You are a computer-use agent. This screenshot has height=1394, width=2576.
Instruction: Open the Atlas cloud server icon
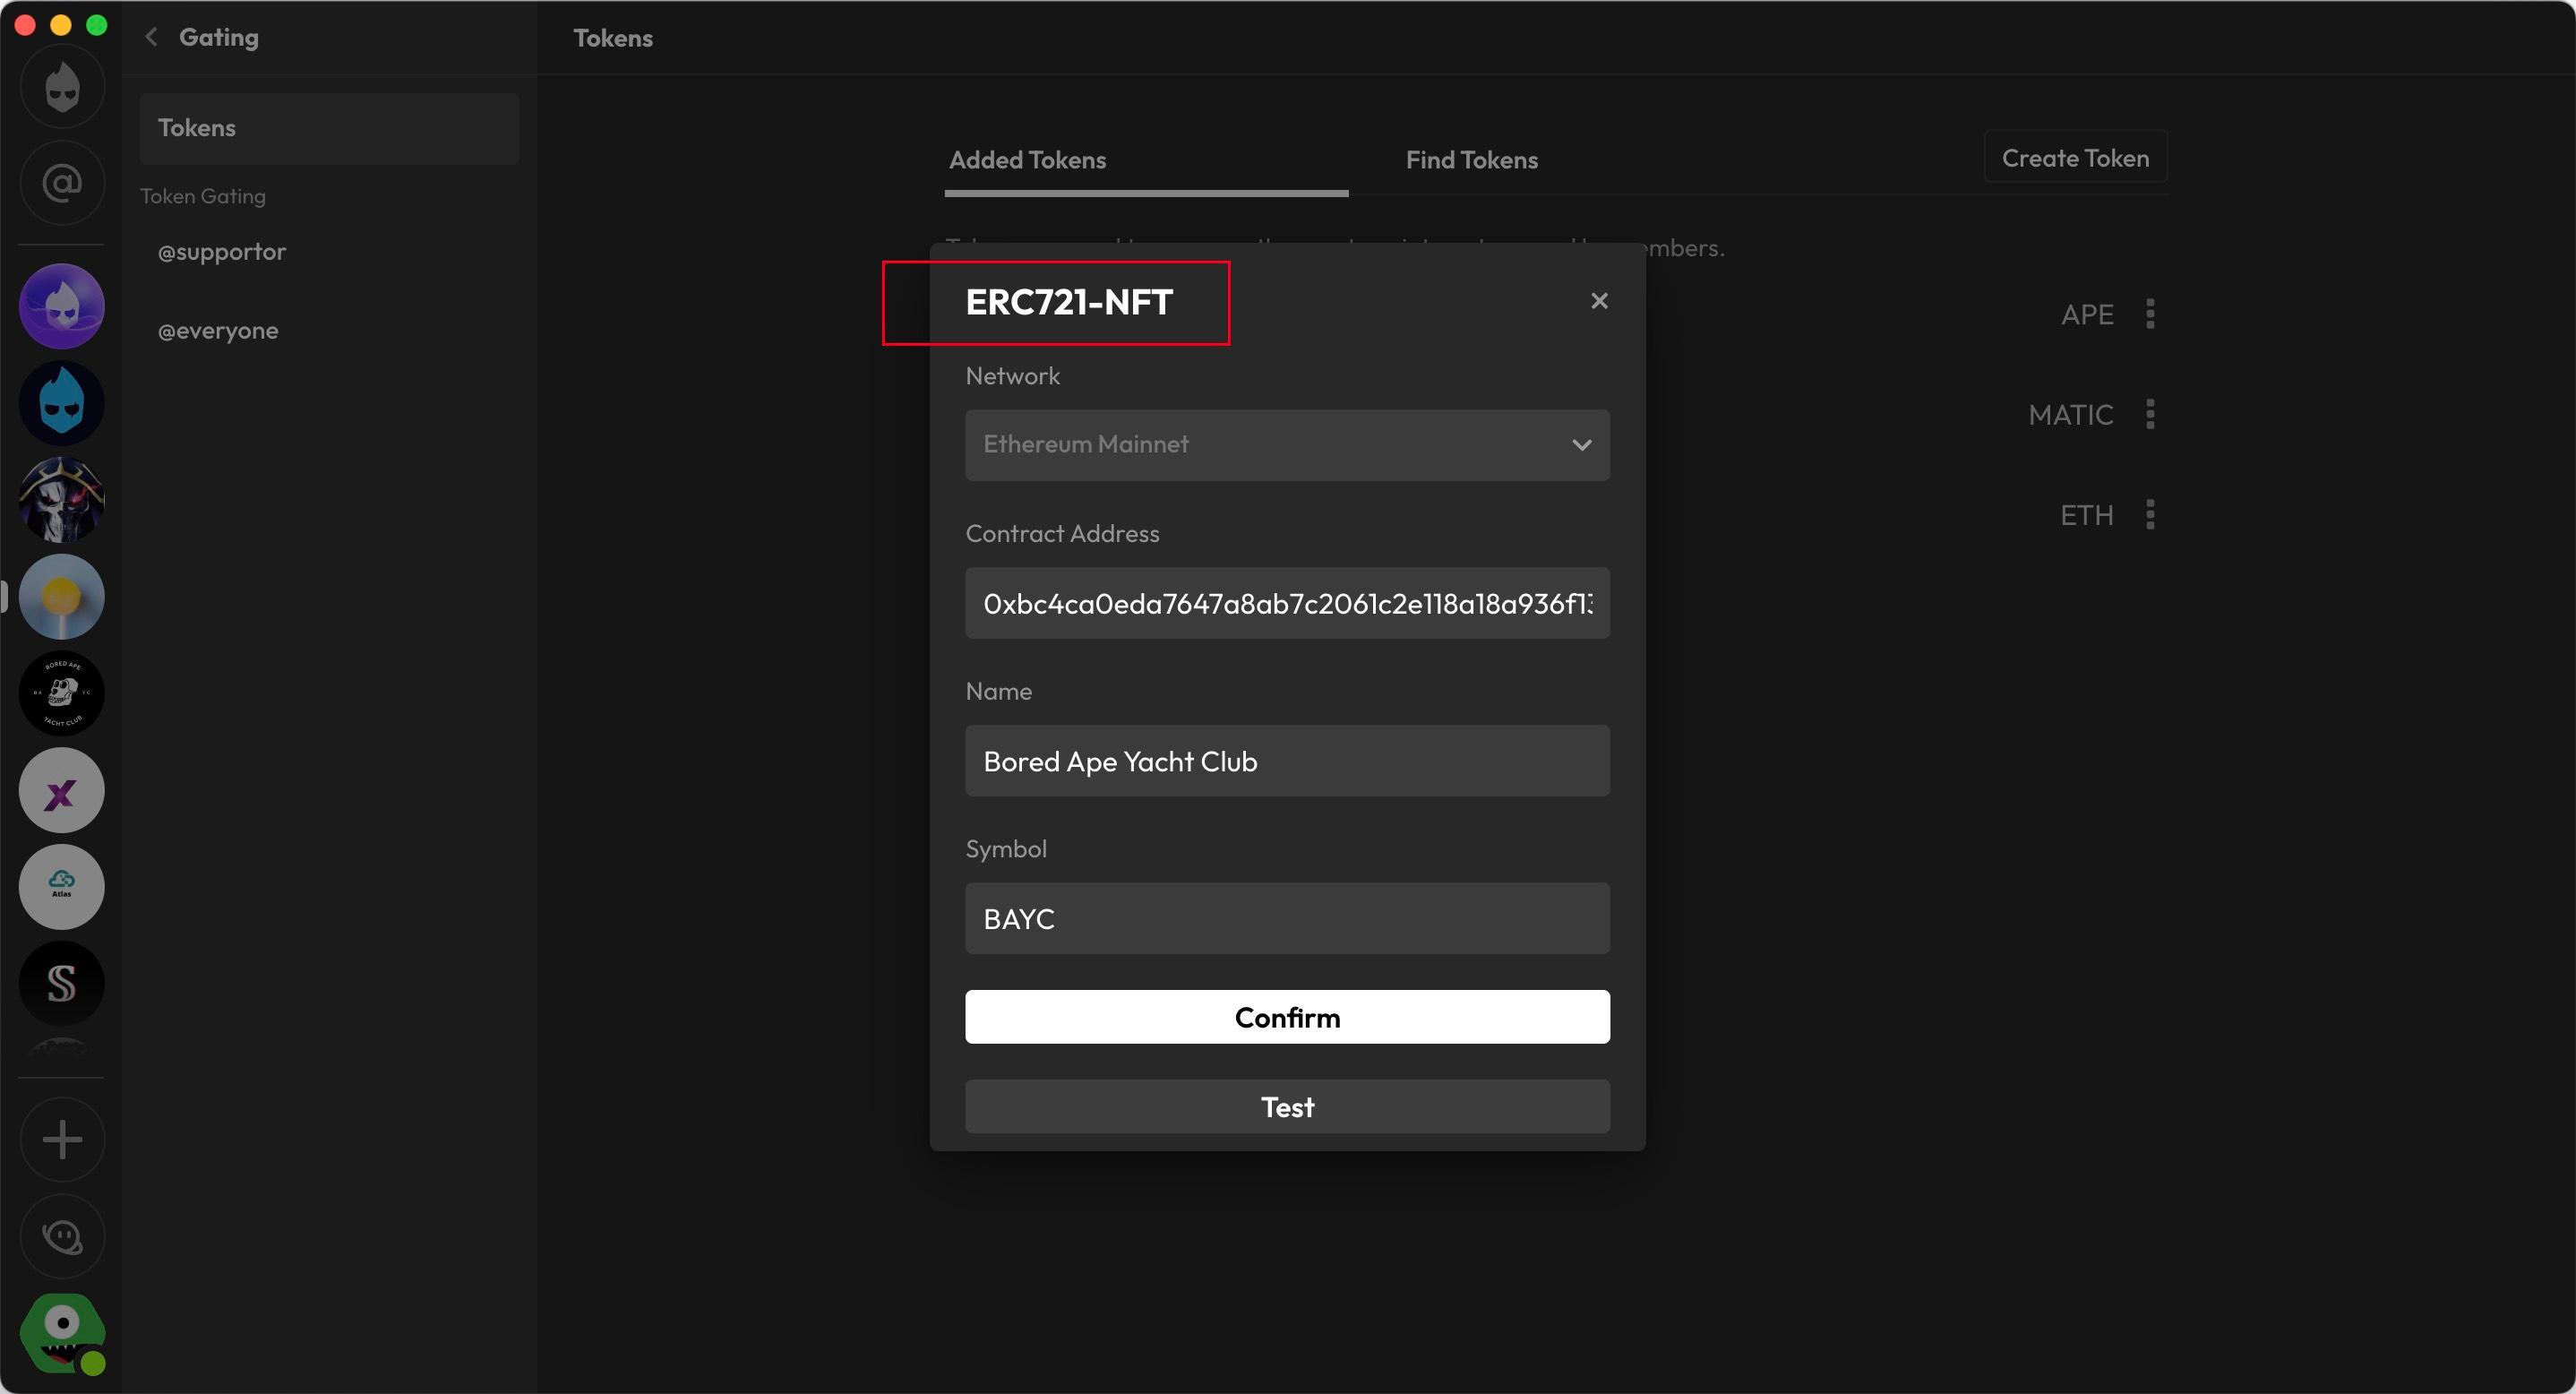[62, 887]
